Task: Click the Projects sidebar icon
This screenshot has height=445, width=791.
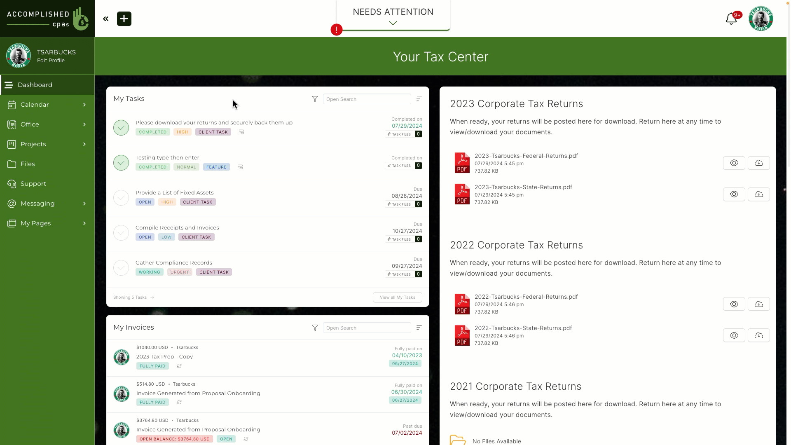Action: pyautogui.click(x=12, y=144)
